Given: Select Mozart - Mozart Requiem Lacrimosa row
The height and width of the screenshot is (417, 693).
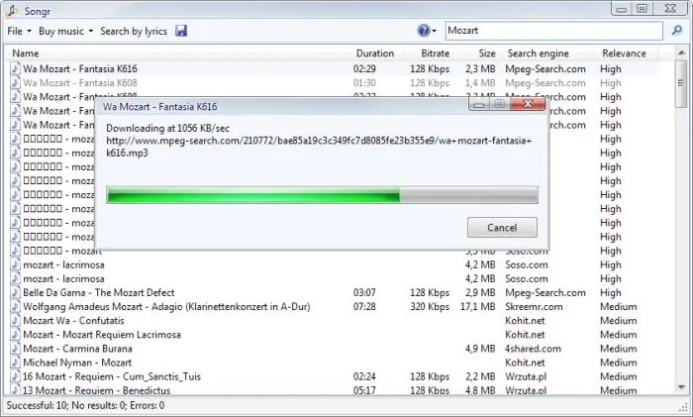Looking at the screenshot, I should pos(335,335).
